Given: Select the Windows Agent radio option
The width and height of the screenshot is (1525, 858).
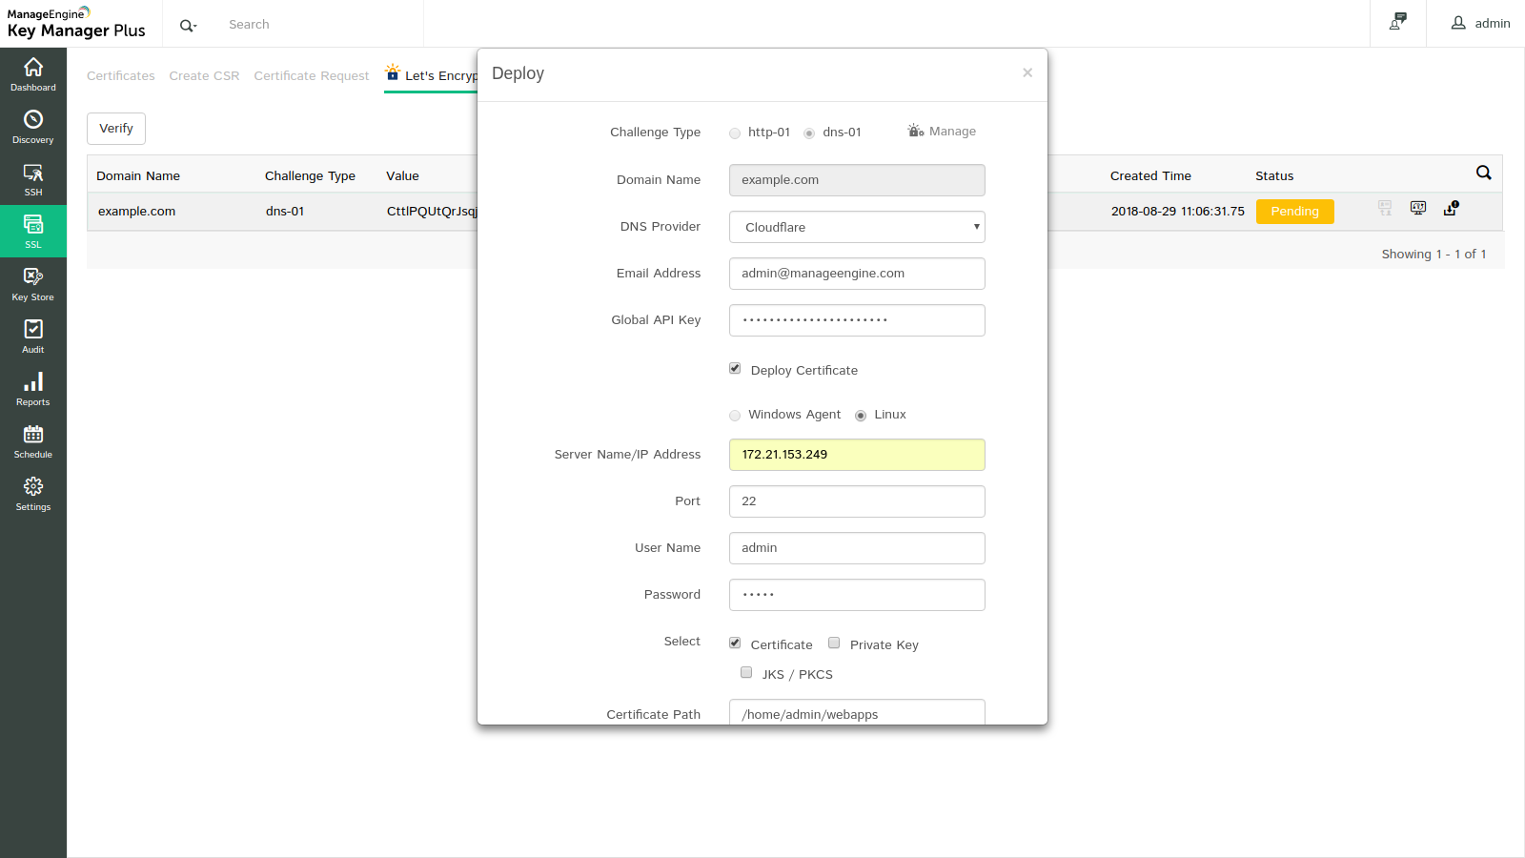Looking at the screenshot, I should tap(735, 416).
